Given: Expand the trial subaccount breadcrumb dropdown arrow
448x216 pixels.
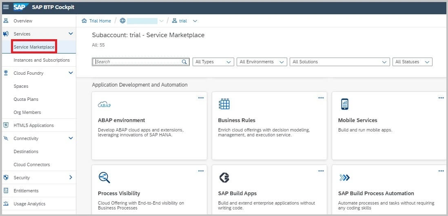Looking at the screenshot, I should pyautogui.click(x=195, y=21).
